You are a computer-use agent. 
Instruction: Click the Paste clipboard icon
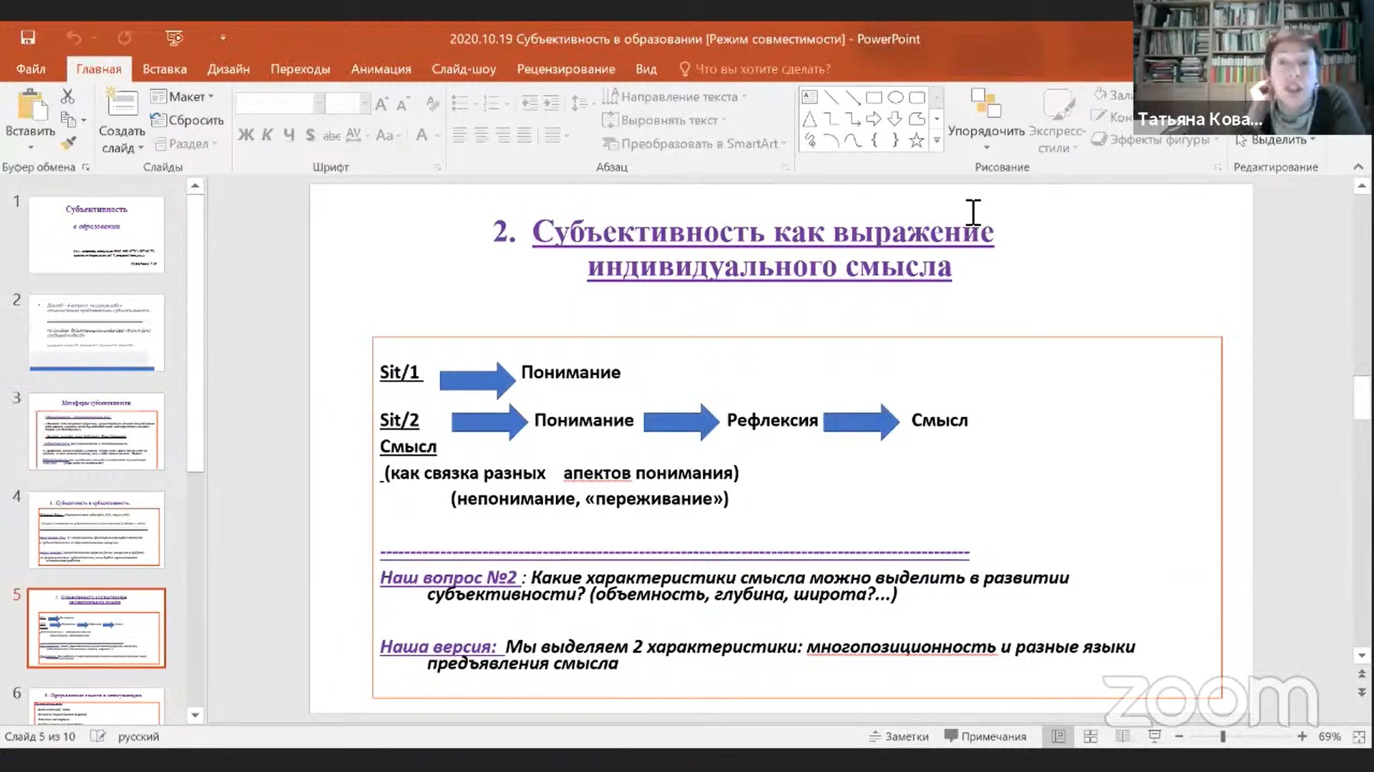click(x=30, y=107)
